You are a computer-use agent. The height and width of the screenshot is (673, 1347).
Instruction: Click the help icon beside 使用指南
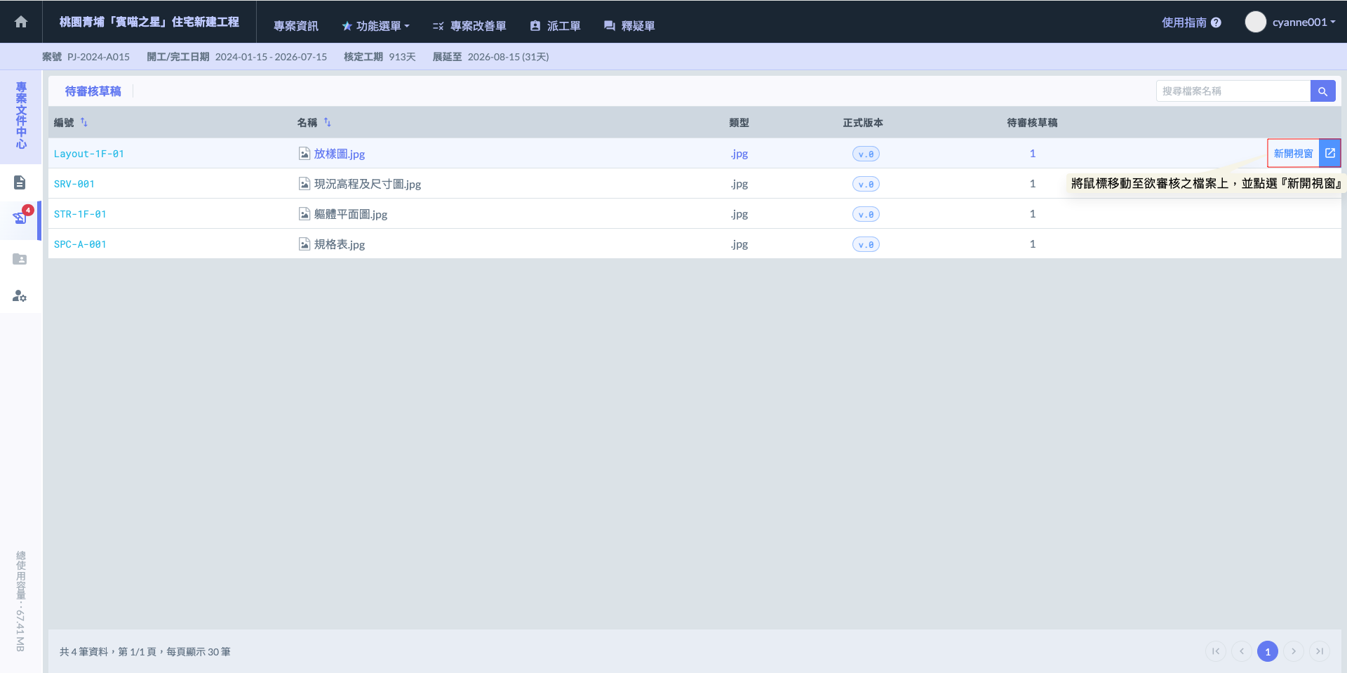coord(1216,22)
